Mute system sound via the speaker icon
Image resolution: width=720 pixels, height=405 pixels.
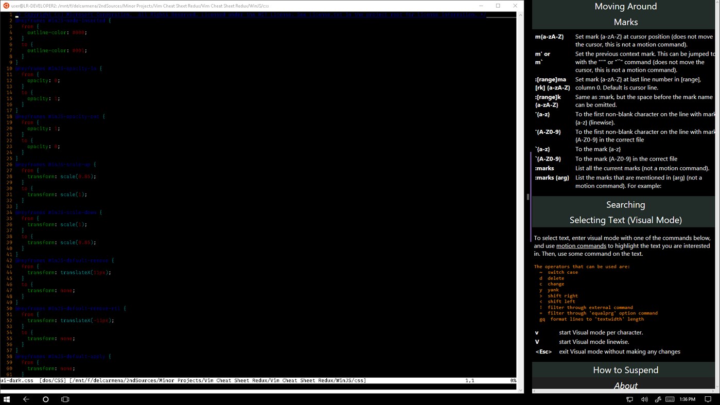pyautogui.click(x=644, y=399)
